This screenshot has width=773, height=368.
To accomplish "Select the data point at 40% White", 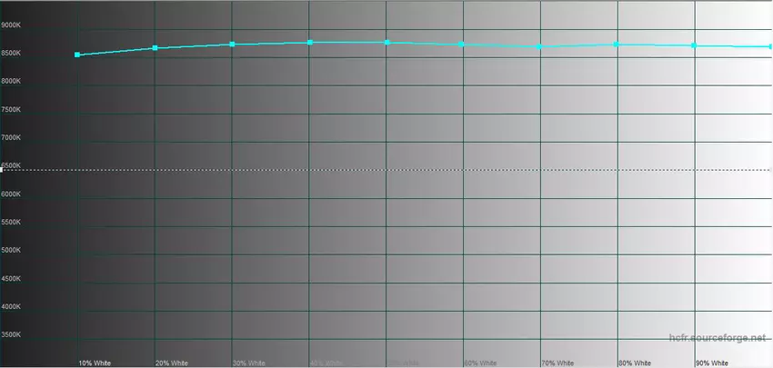I will pyautogui.click(x=310, y=43).
